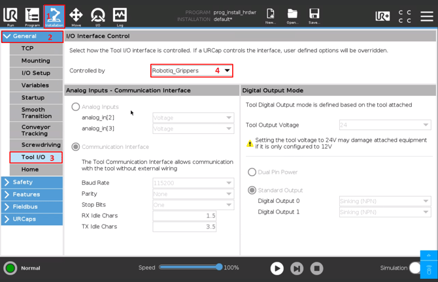Open the Screwdriving page
The width and height of the screenshot is (438, 282).
[37, 145]
